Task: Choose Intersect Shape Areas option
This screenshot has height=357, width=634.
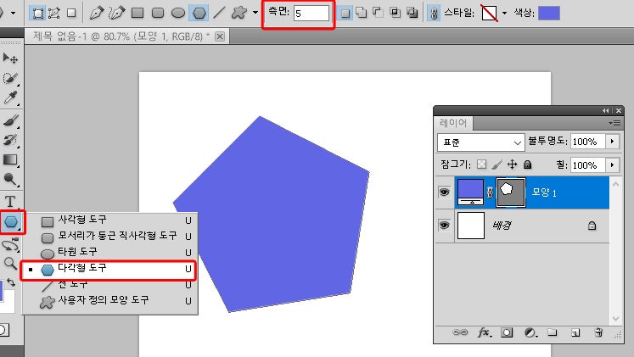Action: pyautogui.click(x=395, y=13)
